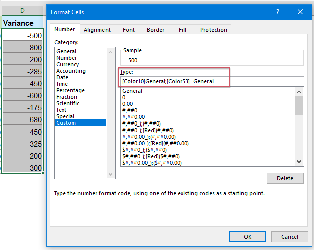Viewport: 314px width, 250px height.
Task: Click the Cancel button
Action: tap(290, 237)
